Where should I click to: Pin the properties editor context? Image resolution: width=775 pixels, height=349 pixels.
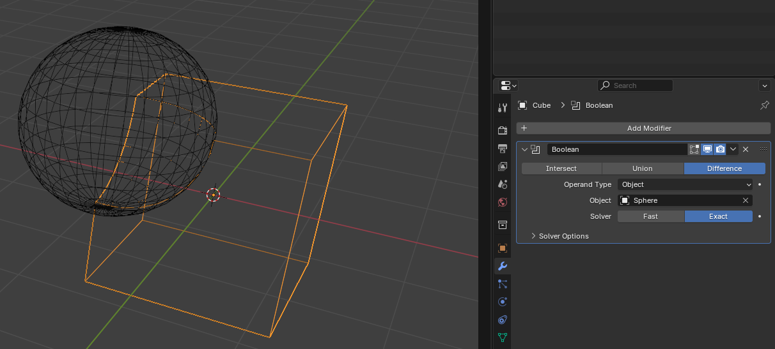tap(764, 105)
